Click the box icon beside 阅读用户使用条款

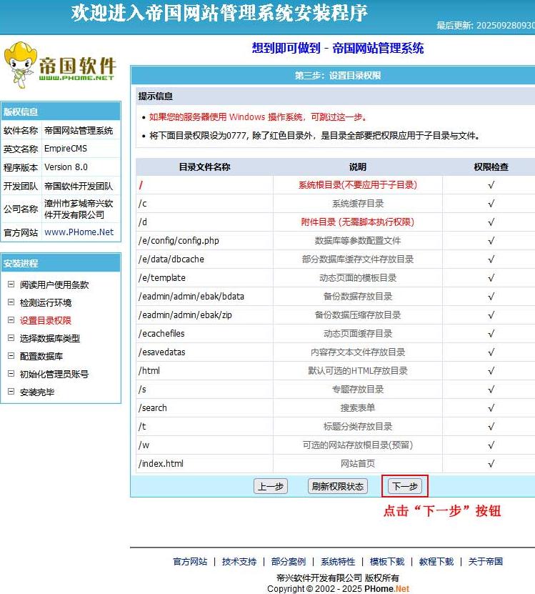pos(11,284)
